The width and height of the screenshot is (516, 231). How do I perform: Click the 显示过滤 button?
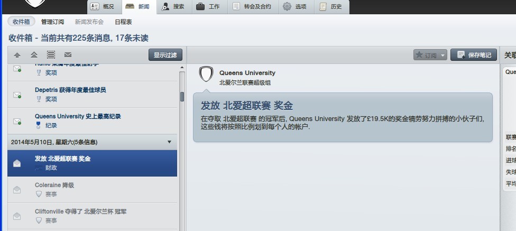(x=165, y=54)
